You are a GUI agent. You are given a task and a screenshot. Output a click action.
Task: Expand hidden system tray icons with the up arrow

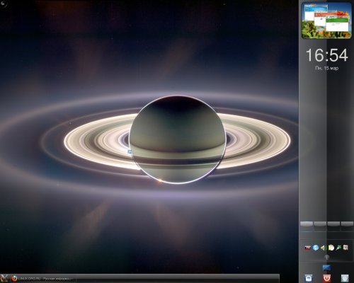[326, 257]
